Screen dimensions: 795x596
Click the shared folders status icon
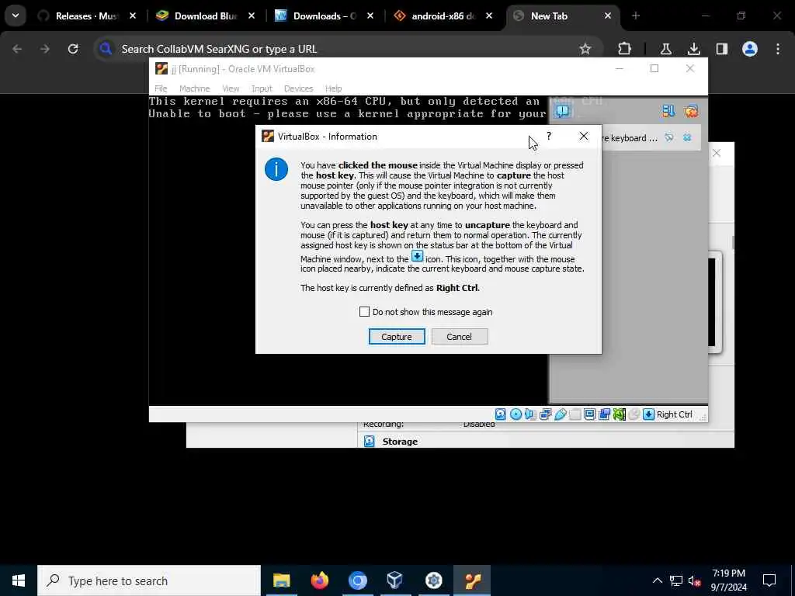pos(575,414)
